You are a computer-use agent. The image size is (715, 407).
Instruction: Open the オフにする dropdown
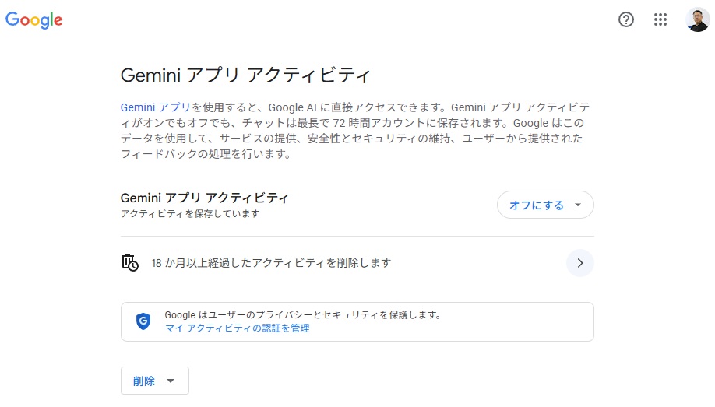coord(545,205)
